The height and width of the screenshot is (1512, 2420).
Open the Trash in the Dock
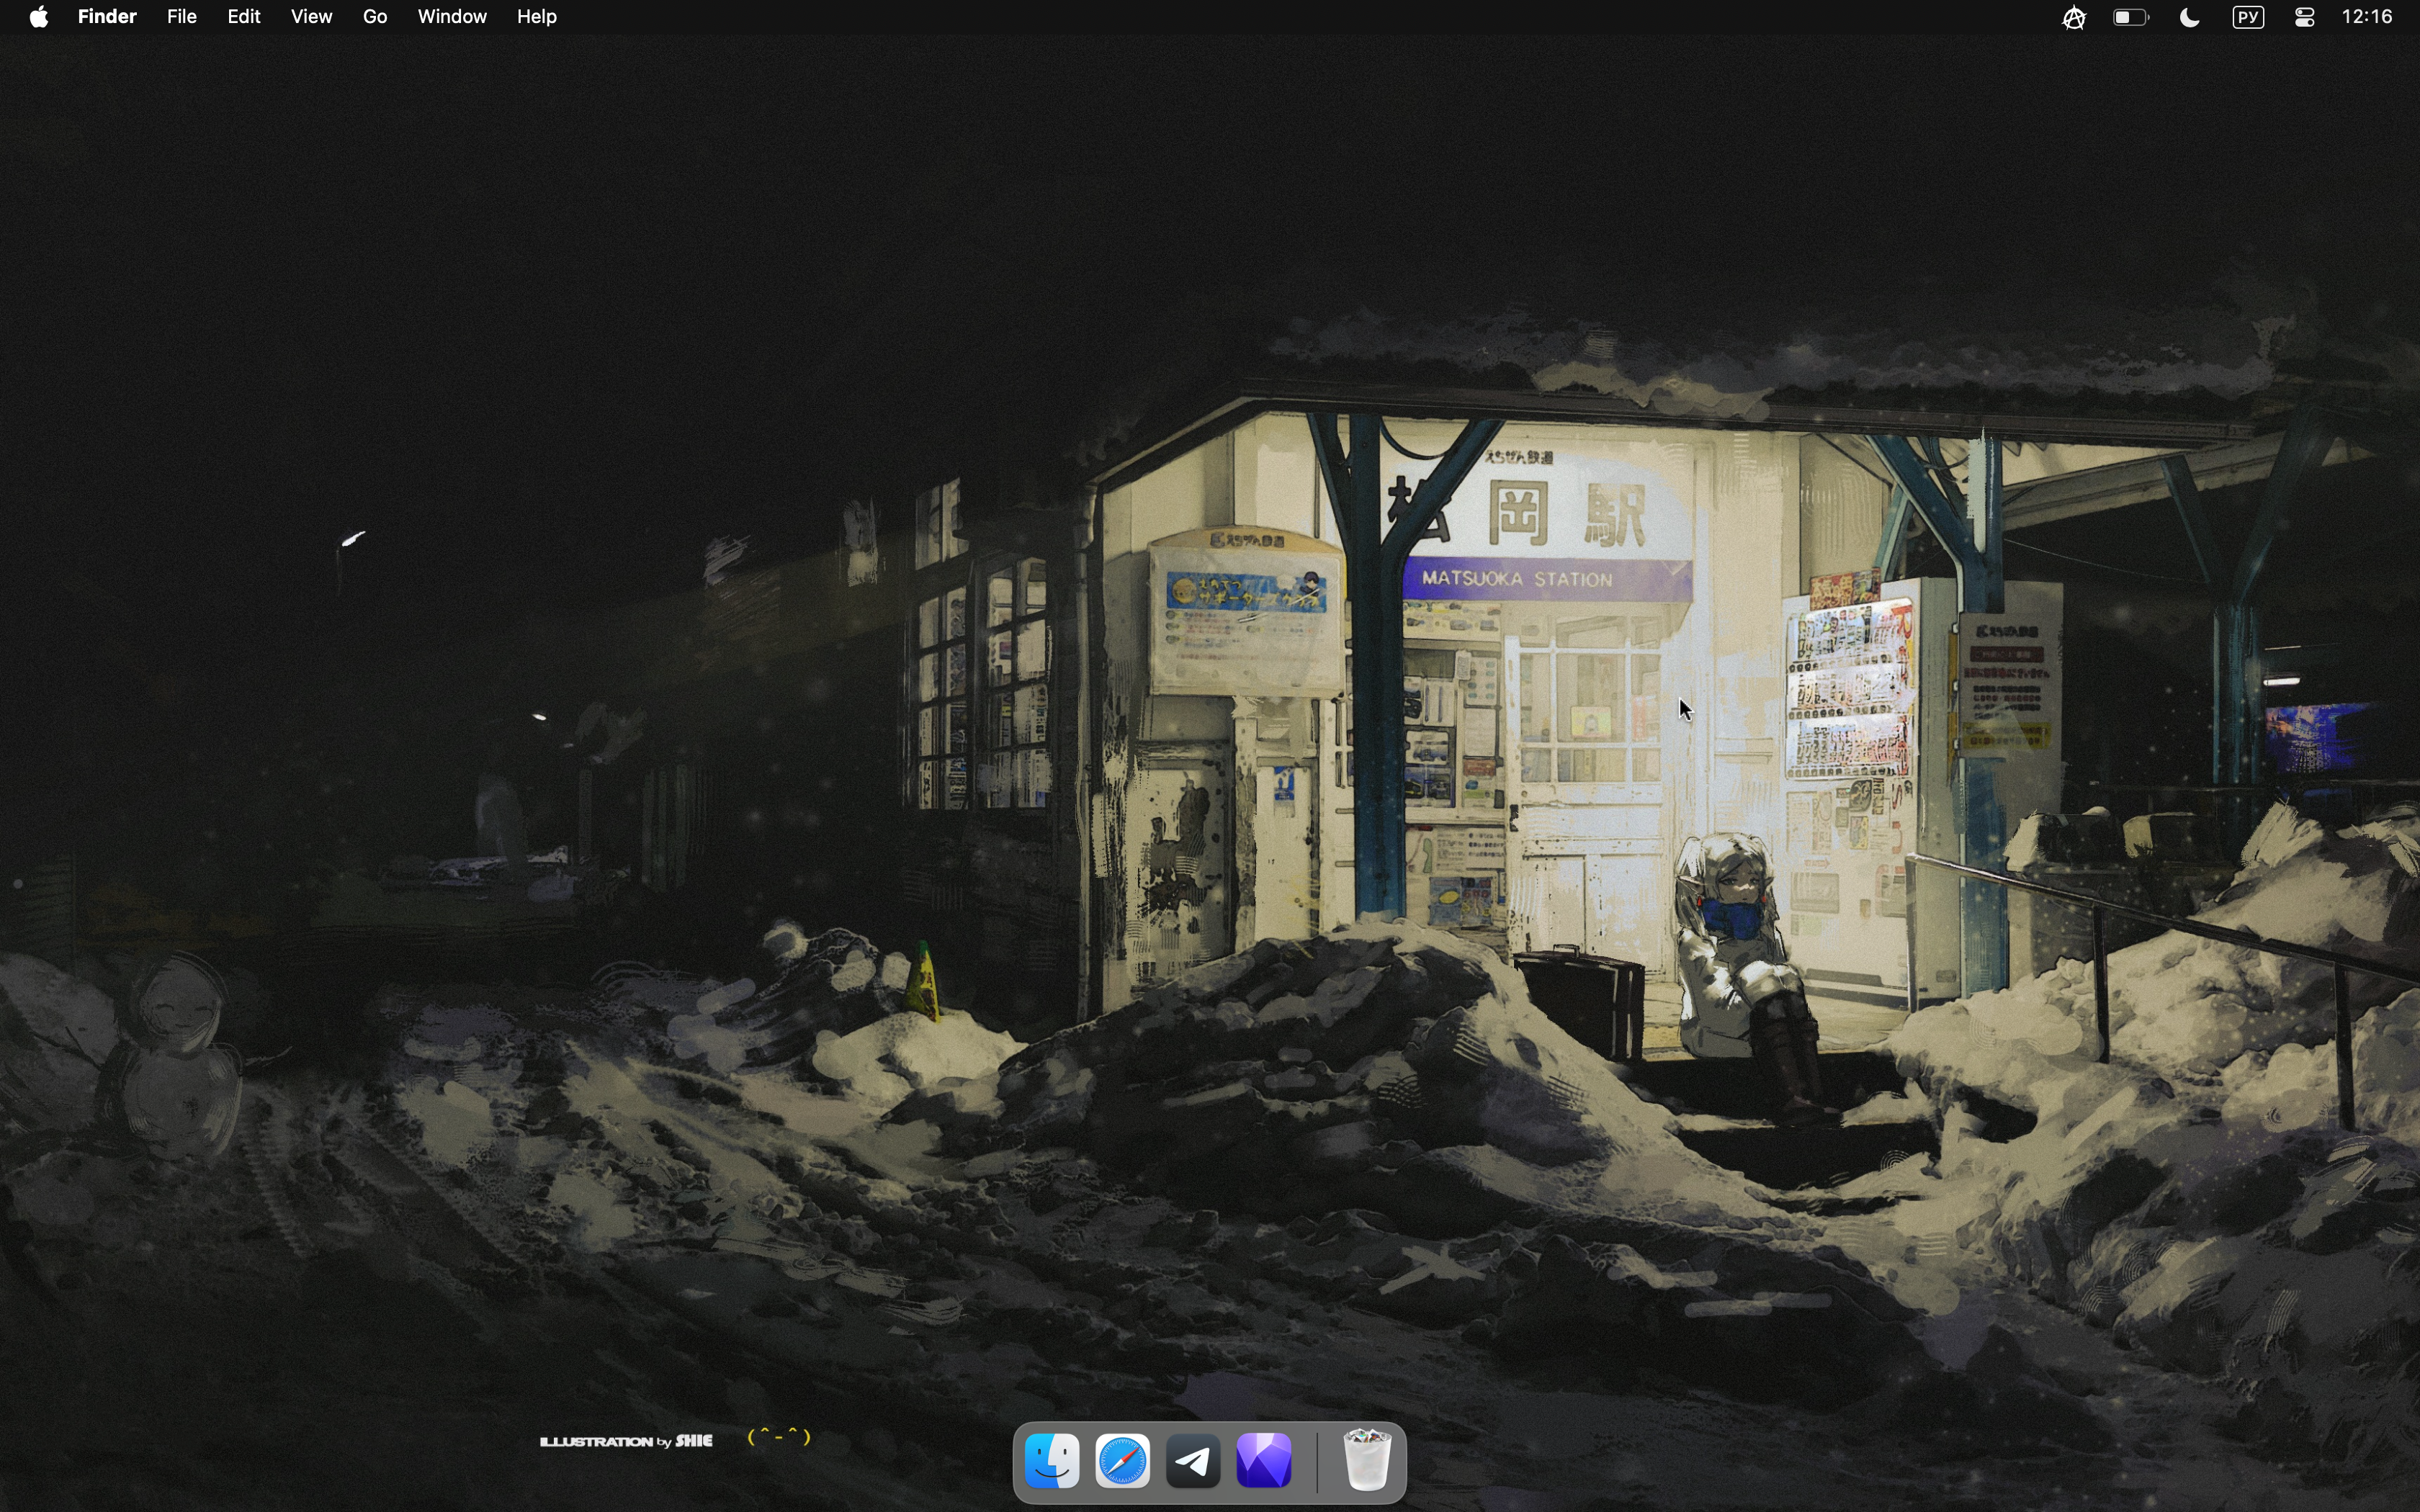(1368, 1460)
